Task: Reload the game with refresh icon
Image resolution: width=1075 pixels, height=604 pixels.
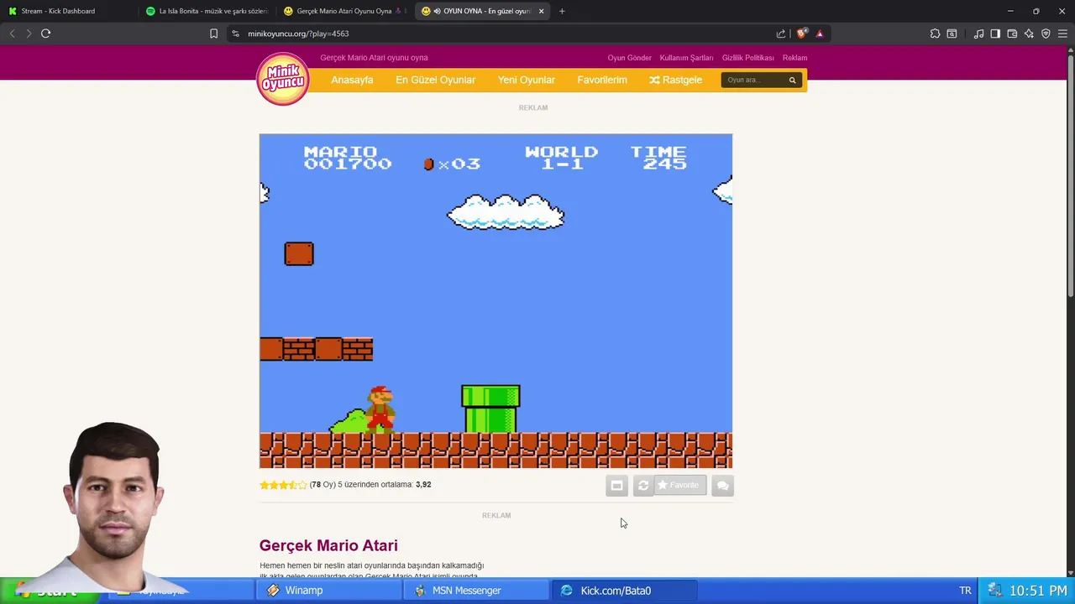Action: click(643, 486)
